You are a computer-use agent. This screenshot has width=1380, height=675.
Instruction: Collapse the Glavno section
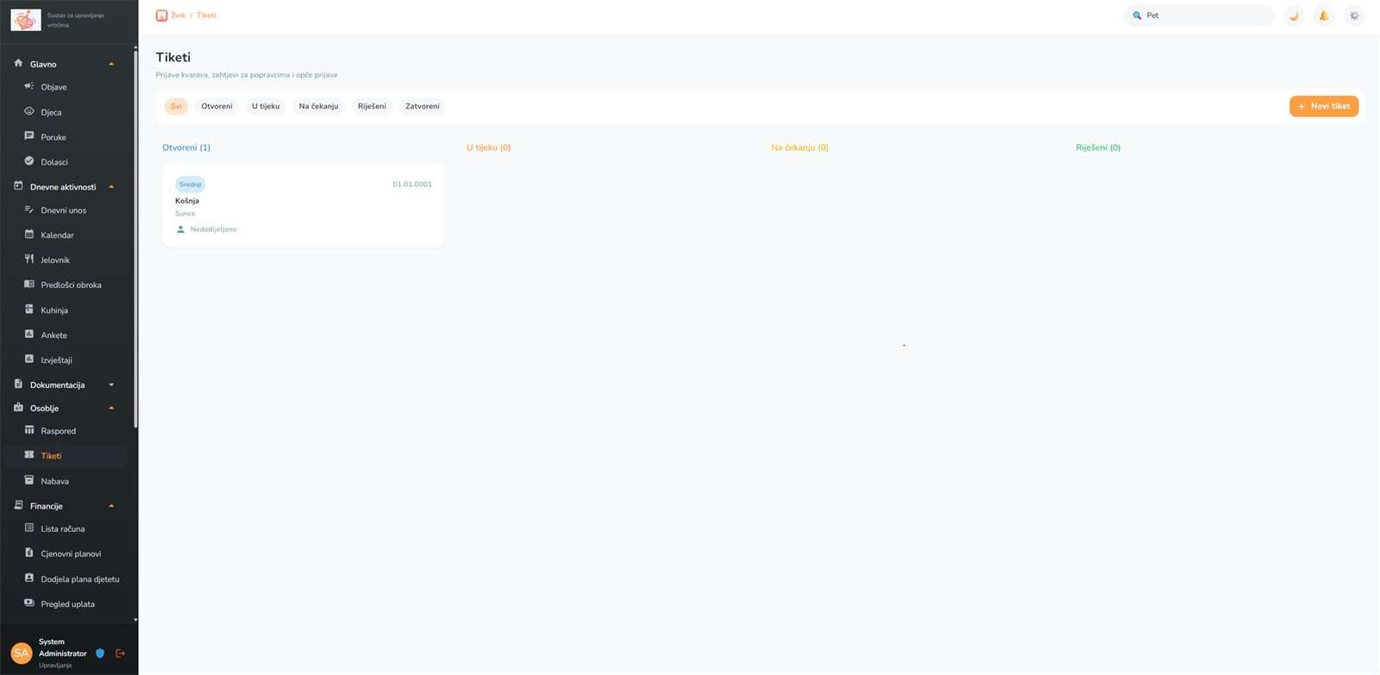(x=111, y=64)
